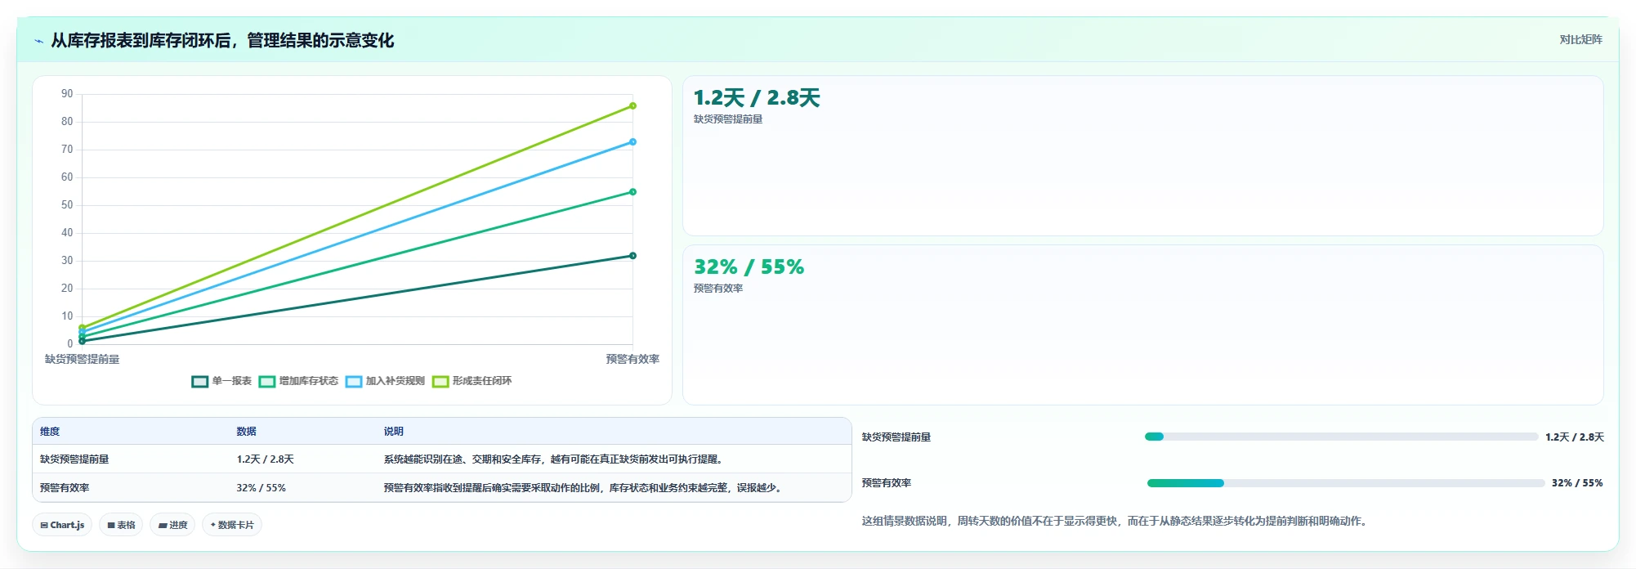
Task: Click the 预警有效率 progress bar
Action: point(1346,483)
